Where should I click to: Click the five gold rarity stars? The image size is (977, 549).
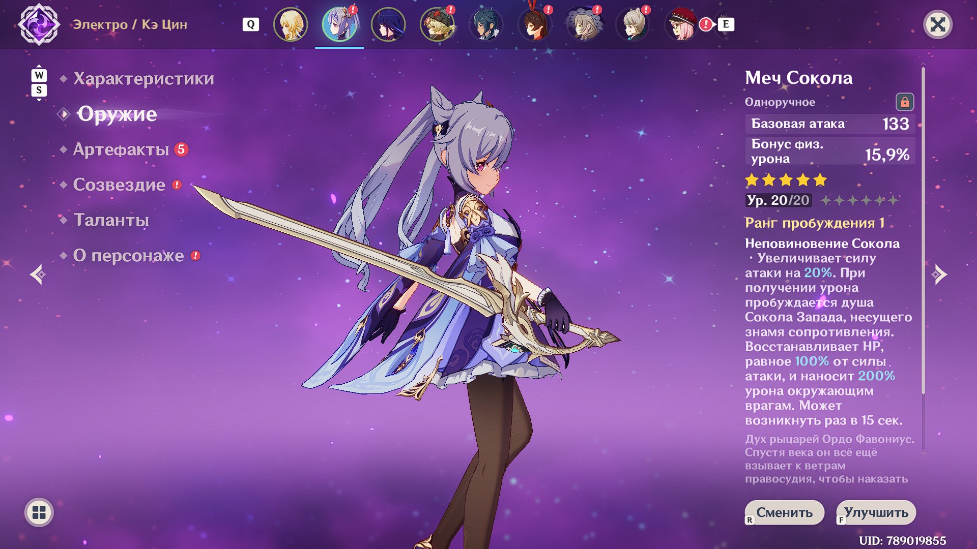(786, 180)
